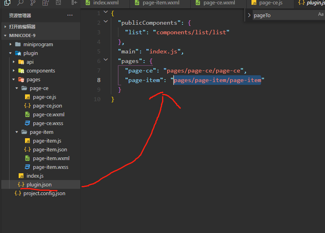The width and height of the screenshot is (325, 233).
Task: Open the search icon in top toolbar
Action: pos(20,3)
